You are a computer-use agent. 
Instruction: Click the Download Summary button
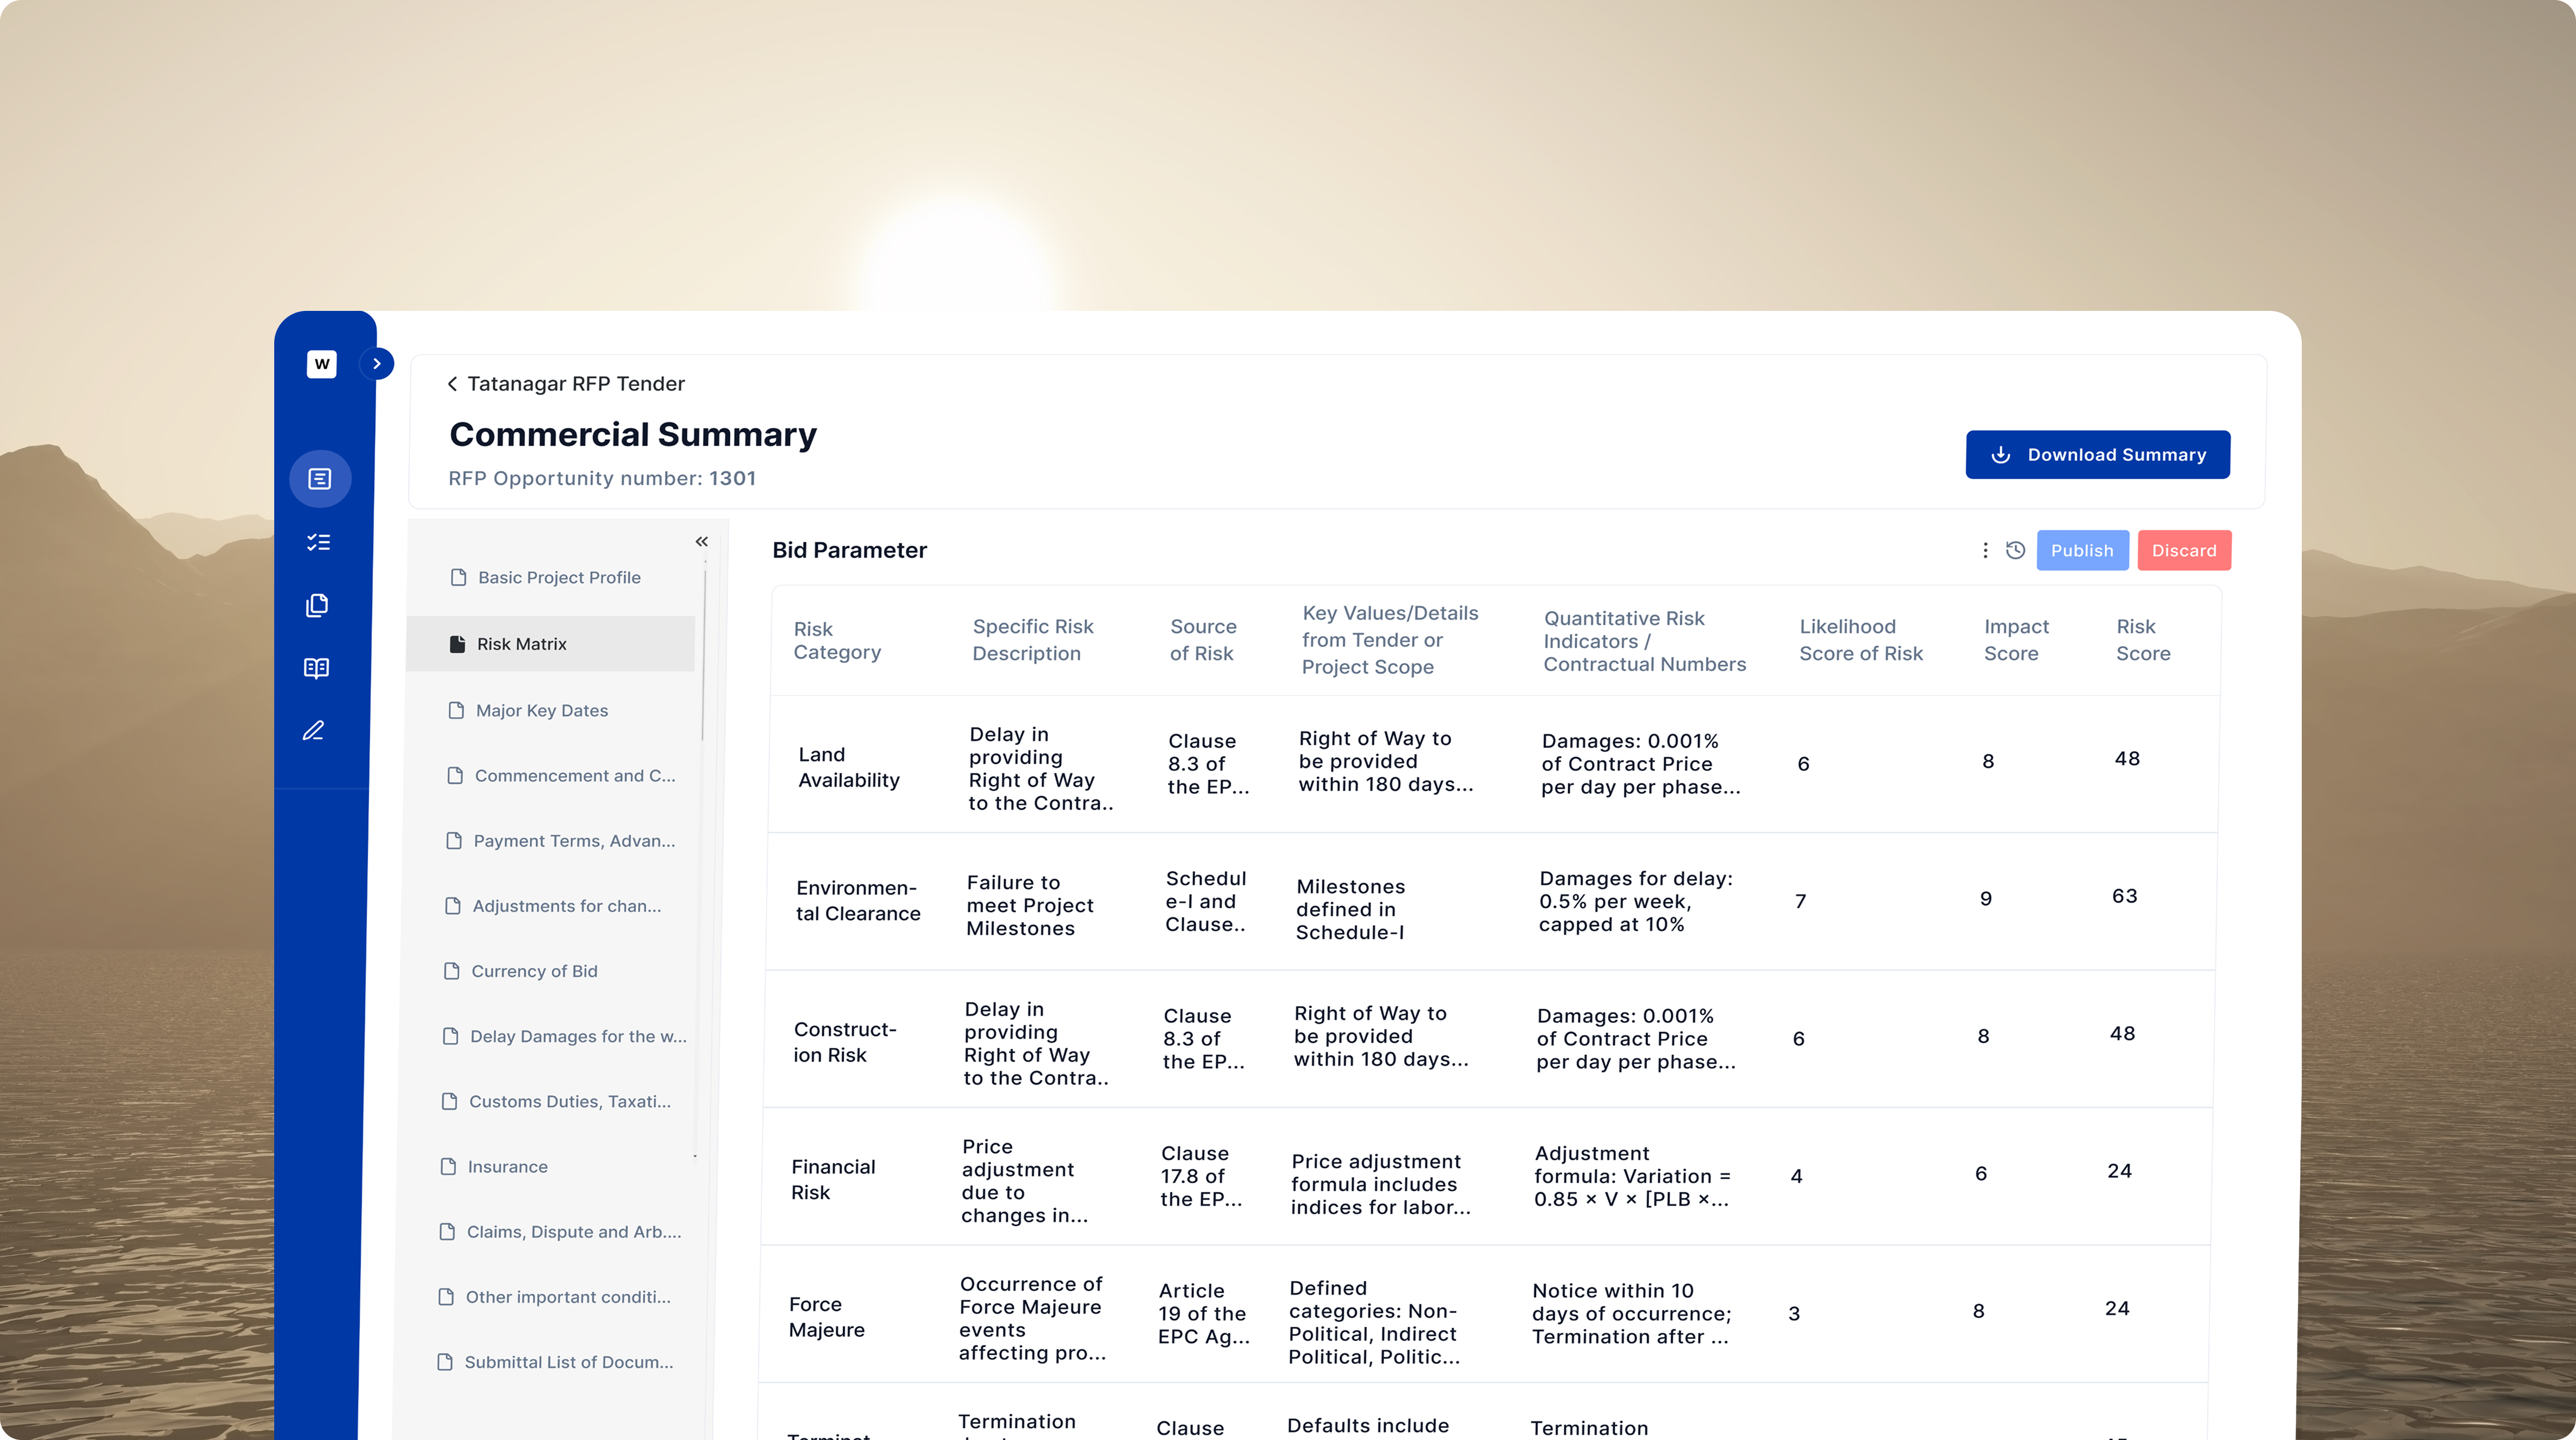pyautogui.click(x=2097, y=455)
